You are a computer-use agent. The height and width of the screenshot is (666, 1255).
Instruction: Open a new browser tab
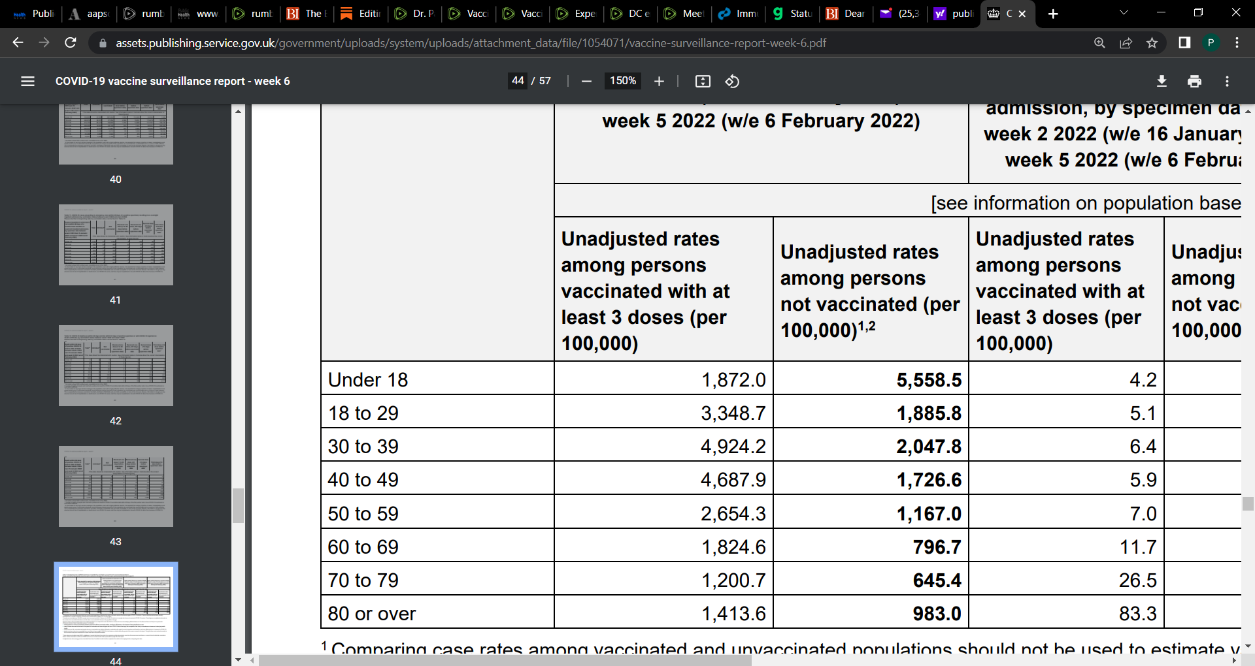pyautogui.click(x=1053, y=14)
